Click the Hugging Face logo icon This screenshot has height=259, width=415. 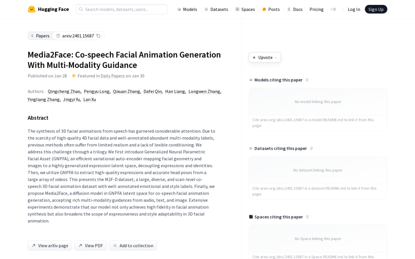tap(32, 9)
